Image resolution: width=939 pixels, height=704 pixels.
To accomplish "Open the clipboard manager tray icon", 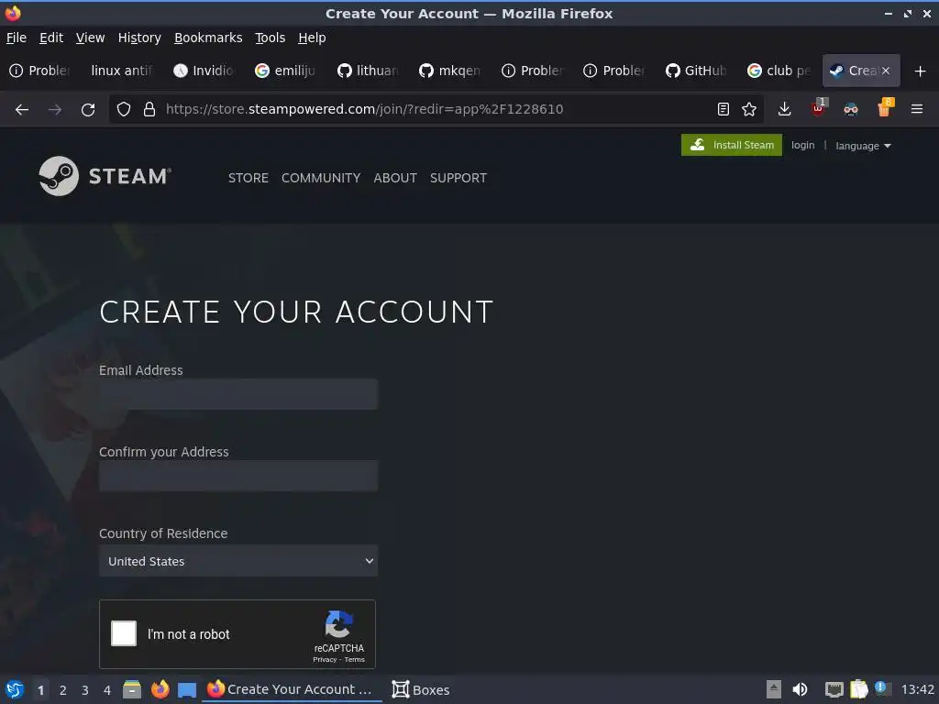I will click(x=858, y=689).
